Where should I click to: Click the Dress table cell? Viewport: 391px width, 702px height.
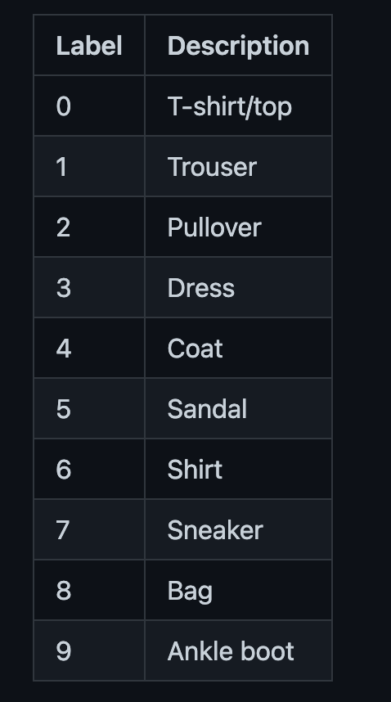(x=239, y=287)
